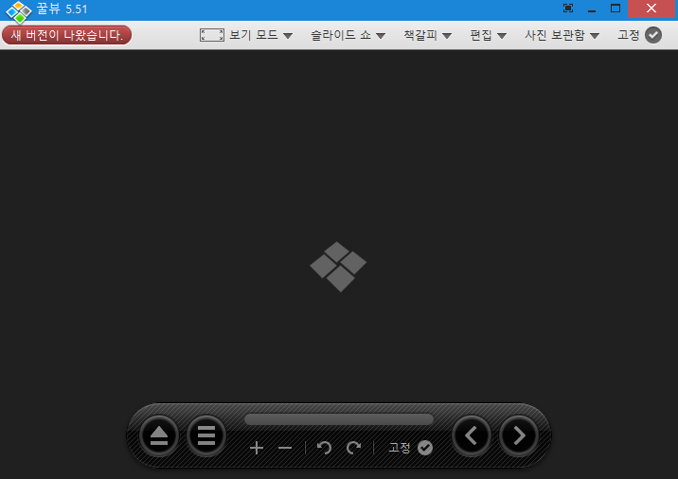Expand the 책갈피 bookmark menu

tap(428, 35)
